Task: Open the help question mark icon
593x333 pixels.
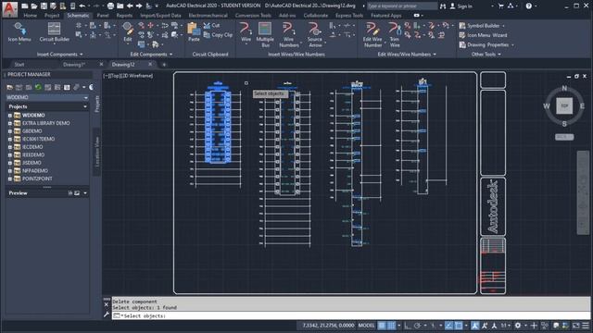Action: (x=529, y=6)
